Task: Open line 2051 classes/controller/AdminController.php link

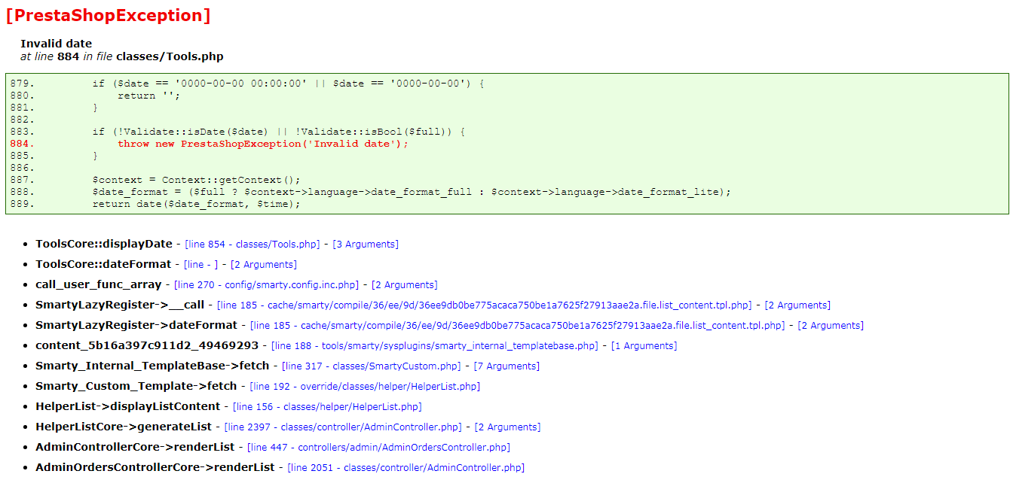Action: (x=406, y=468)
